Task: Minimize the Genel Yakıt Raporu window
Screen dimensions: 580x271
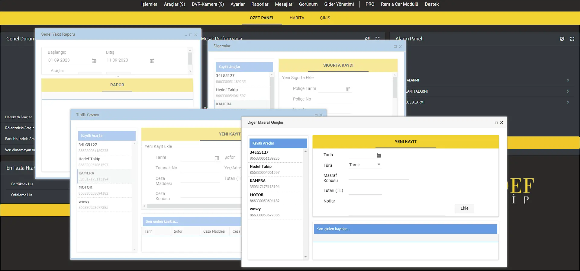Action: click(x=185, y=35)
